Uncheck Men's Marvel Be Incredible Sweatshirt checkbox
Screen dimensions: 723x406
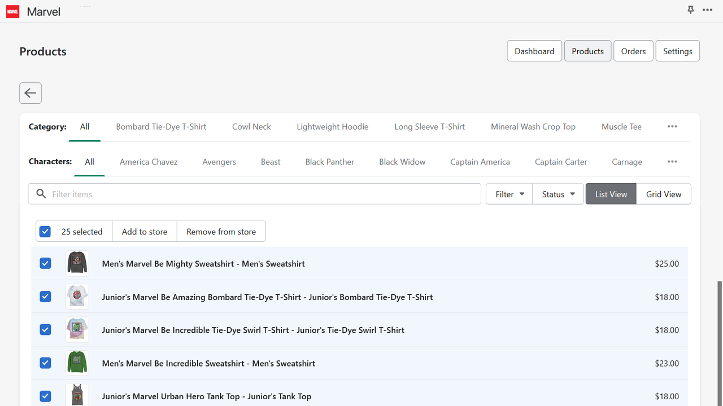pos(45,363)
